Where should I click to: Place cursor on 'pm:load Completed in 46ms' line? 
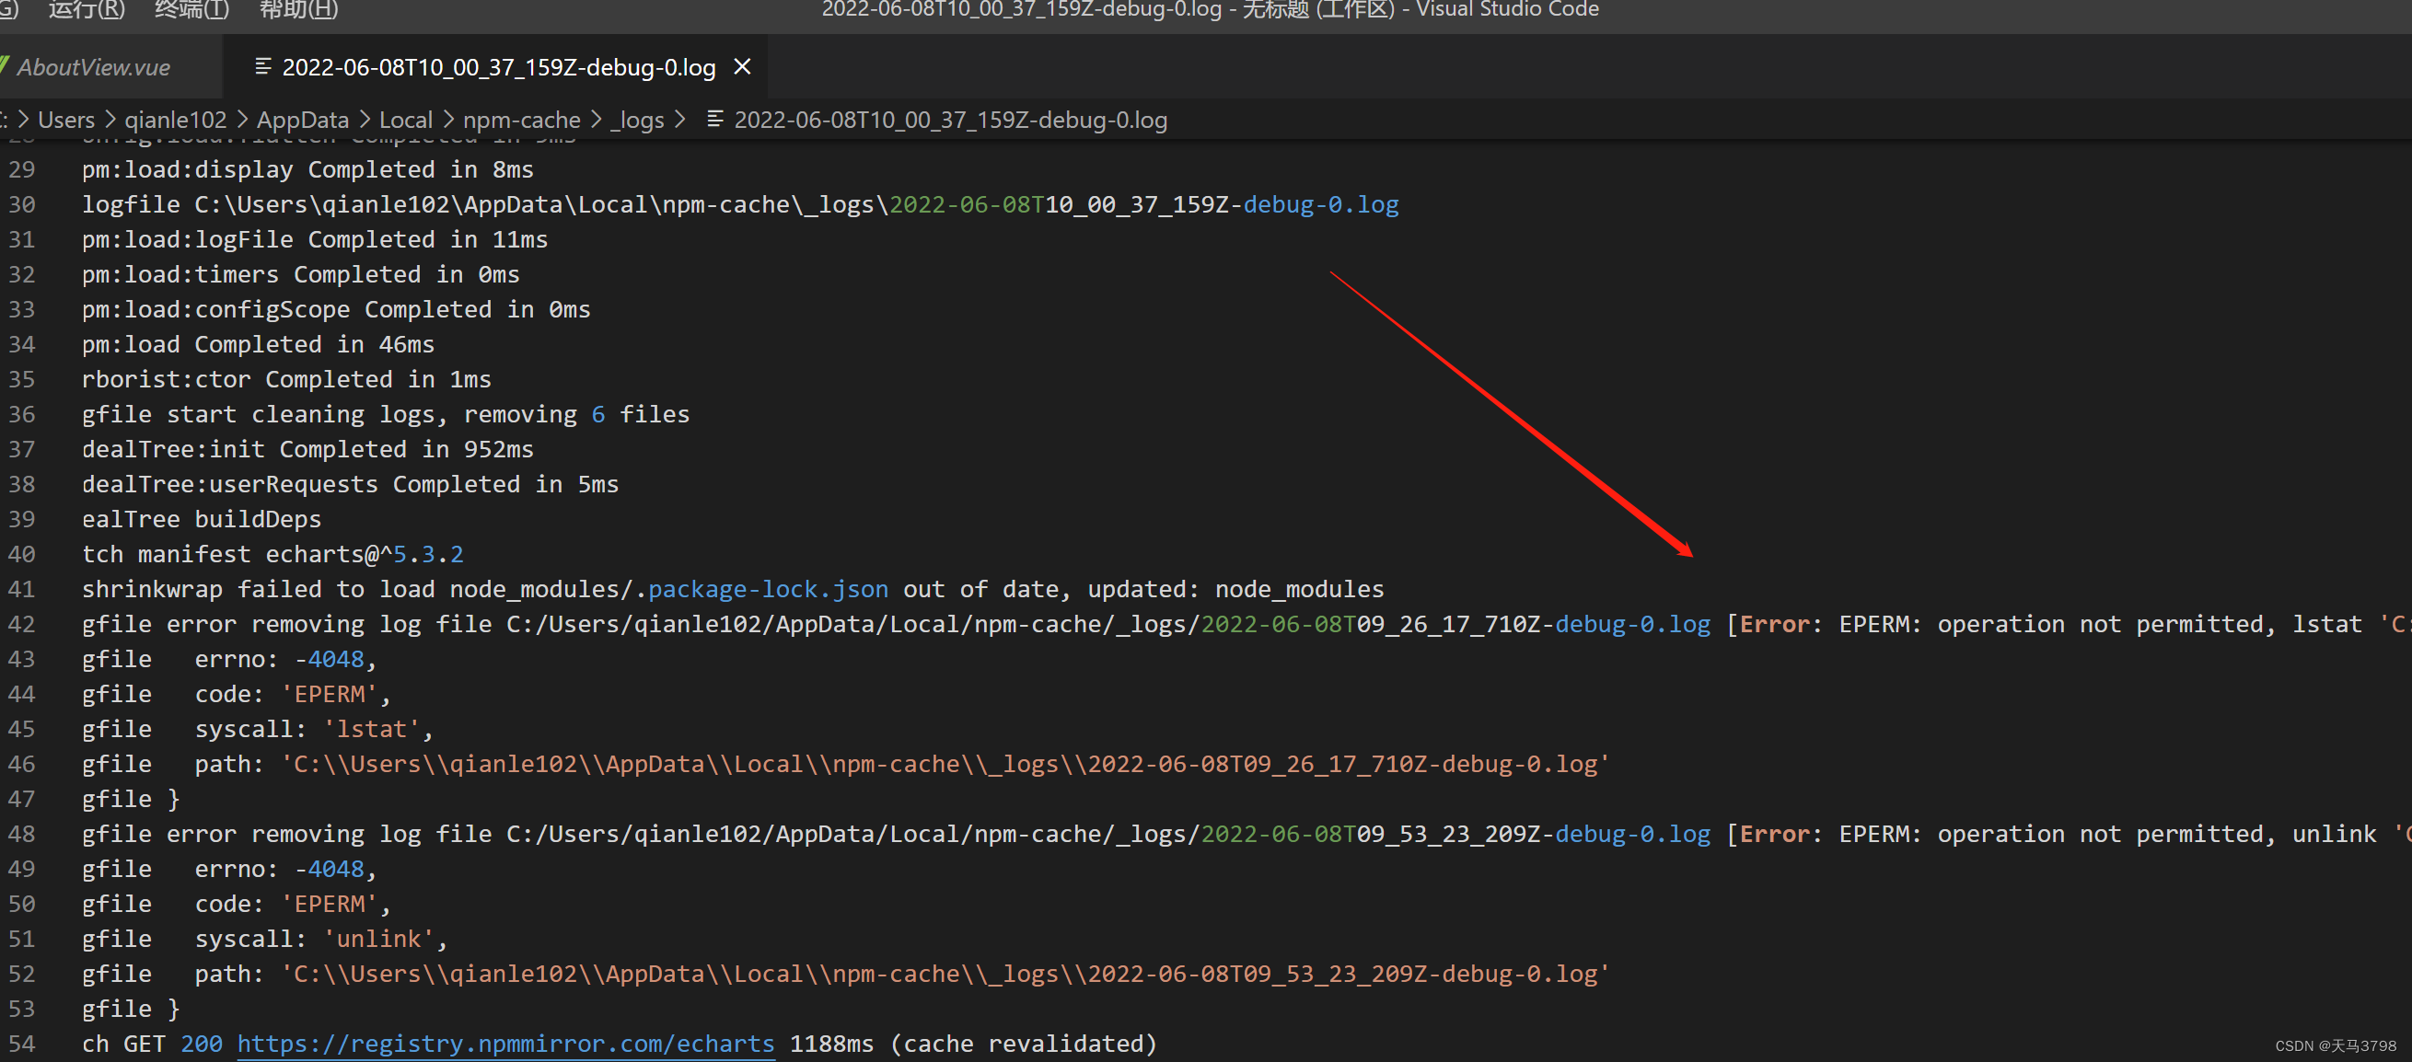click(x=258, y=344)
